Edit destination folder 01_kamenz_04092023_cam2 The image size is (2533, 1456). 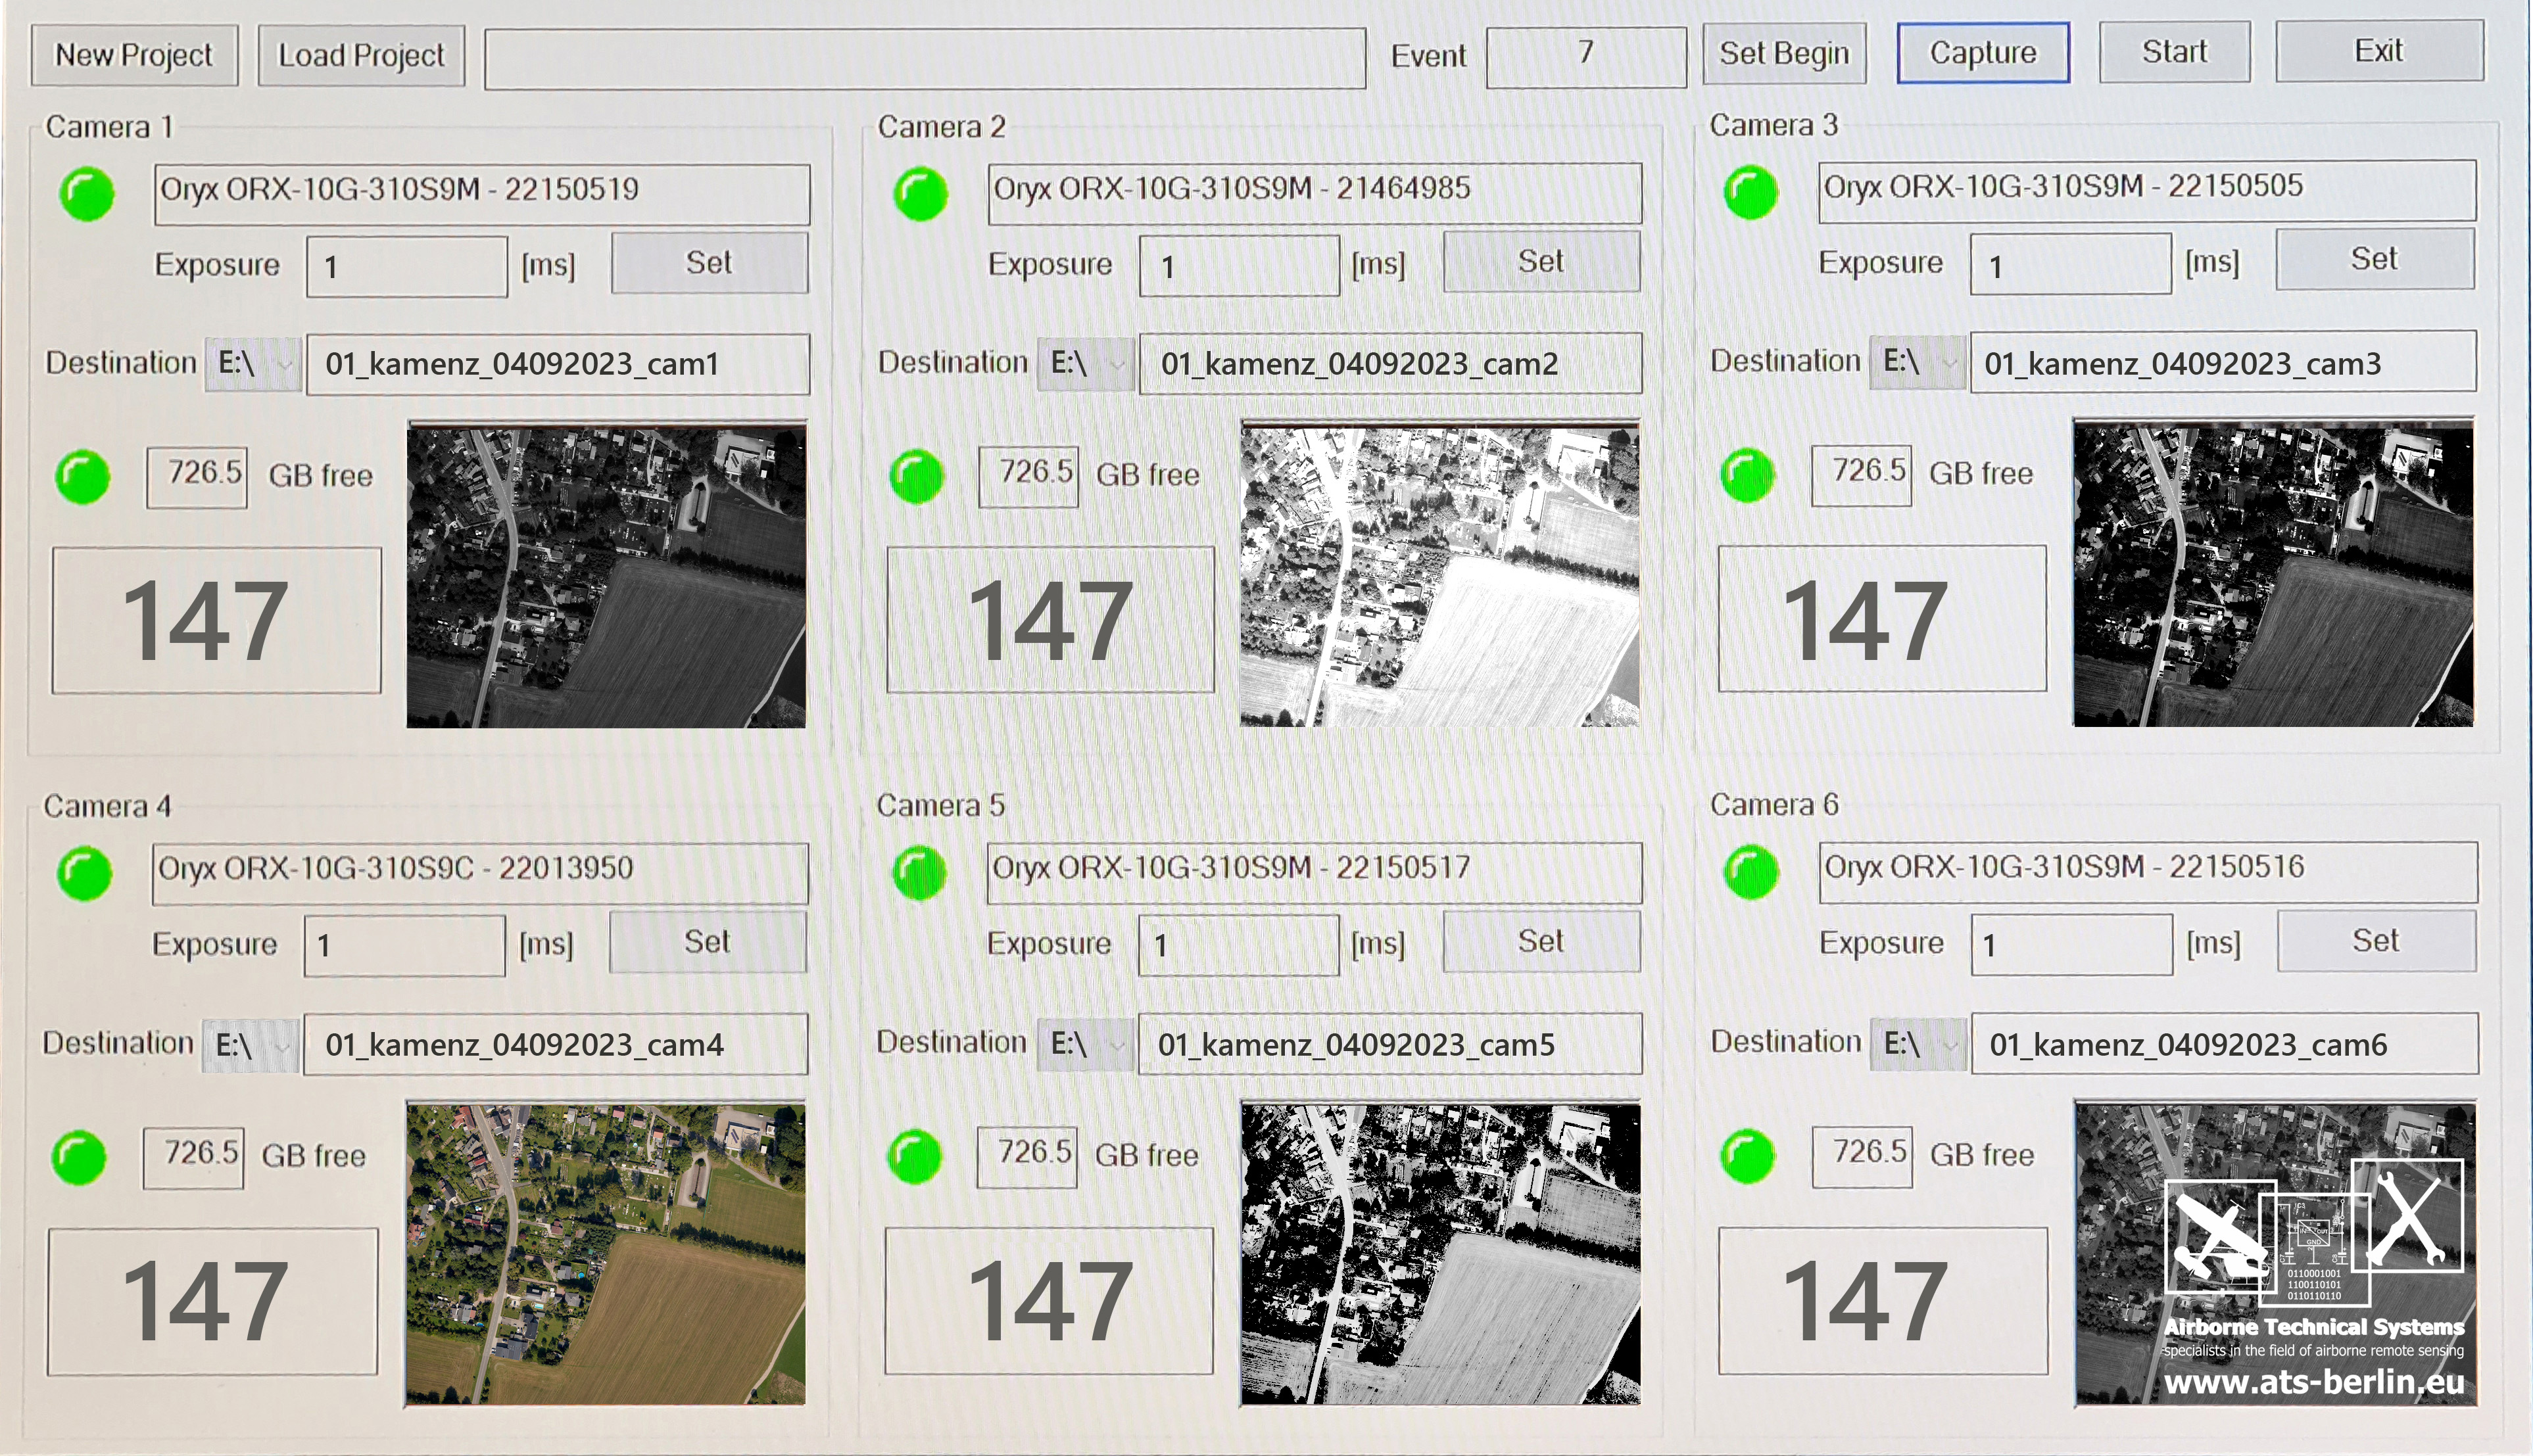pyautogui.click(x=1389, y=363)
